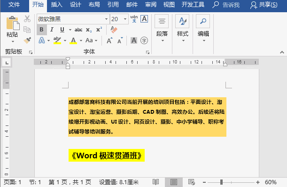Apply yellow text highlight pen
The image size is (287, 187).
pyautogui.click(x=57, y=40)
